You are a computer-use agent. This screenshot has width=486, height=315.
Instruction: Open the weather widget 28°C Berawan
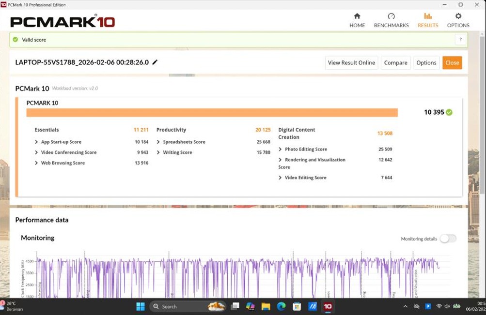point(13,306)
